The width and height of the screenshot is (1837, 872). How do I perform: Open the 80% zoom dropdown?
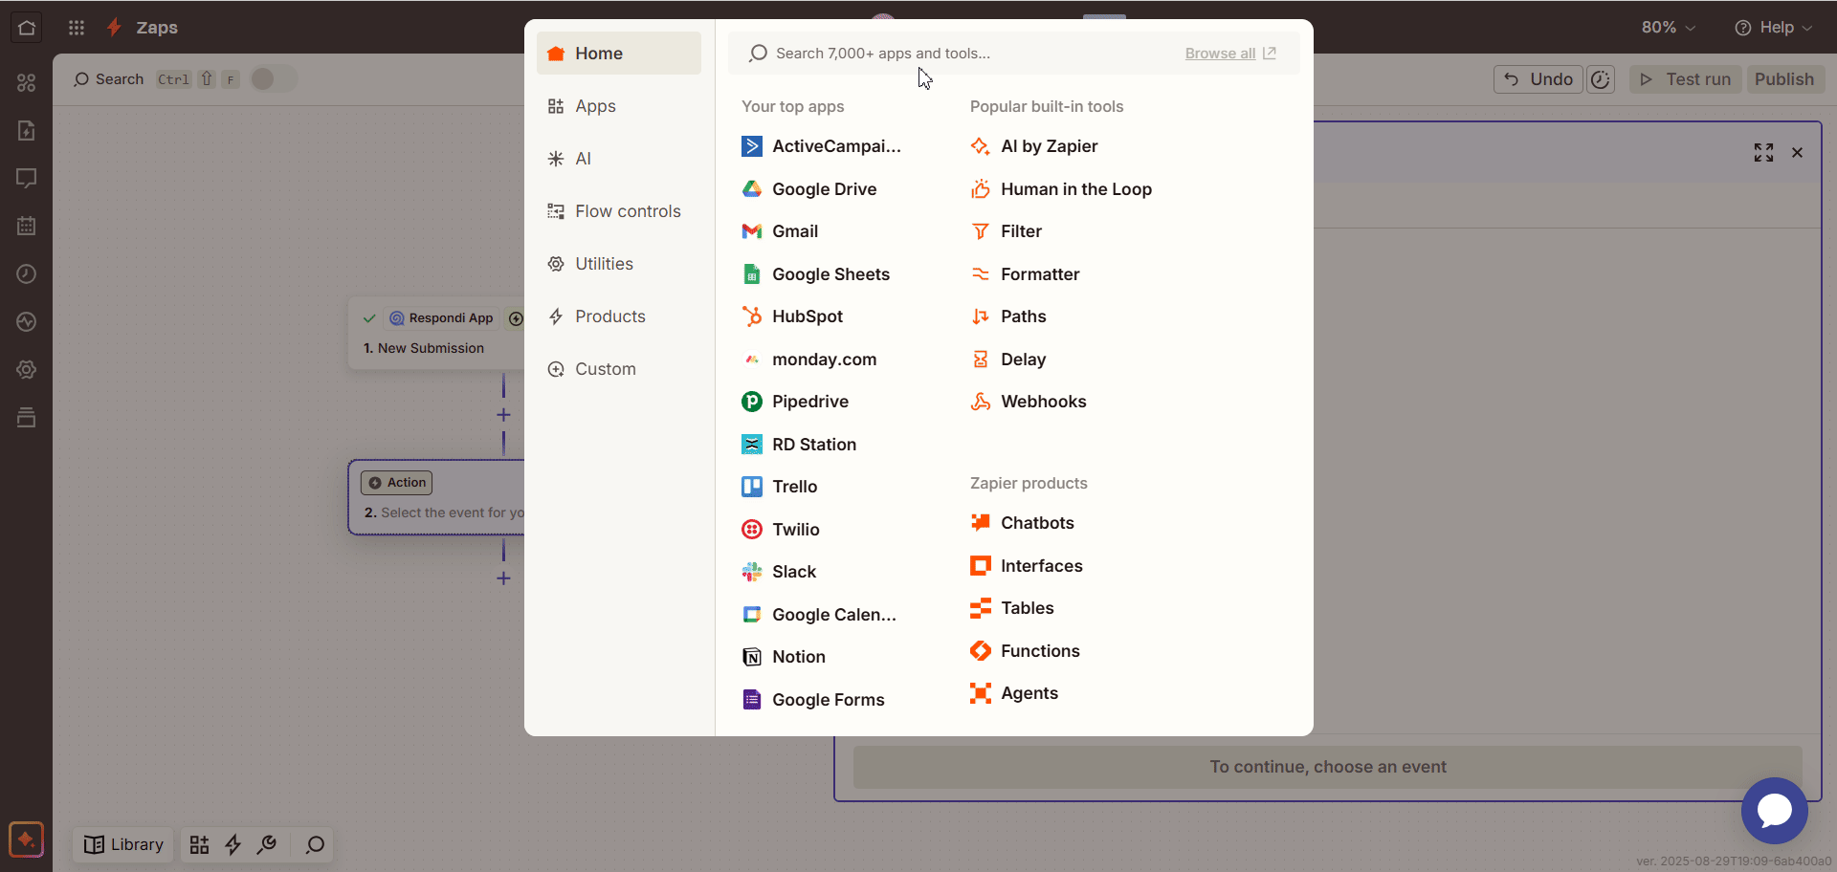tap(1668, 28)
